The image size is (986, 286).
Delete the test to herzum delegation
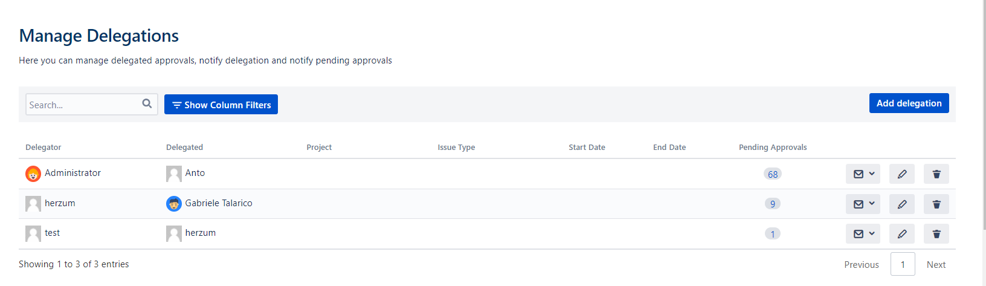(936, 234)
